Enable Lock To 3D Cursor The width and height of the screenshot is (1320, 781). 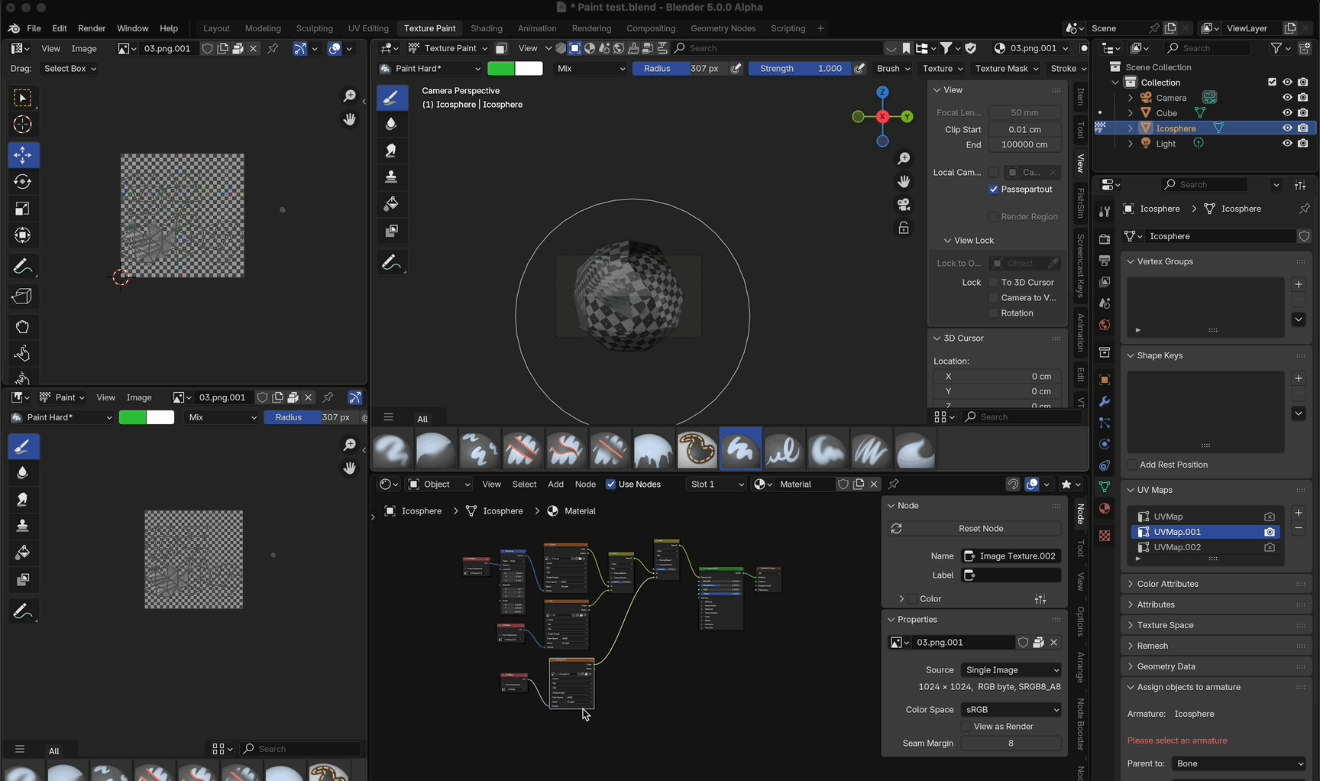click(x=994, y=283)
